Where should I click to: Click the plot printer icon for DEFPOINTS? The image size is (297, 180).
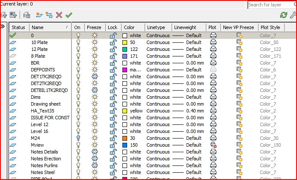coord(213,70)
